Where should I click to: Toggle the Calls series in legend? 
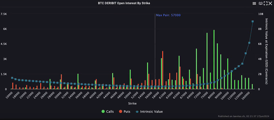(108, 111)
